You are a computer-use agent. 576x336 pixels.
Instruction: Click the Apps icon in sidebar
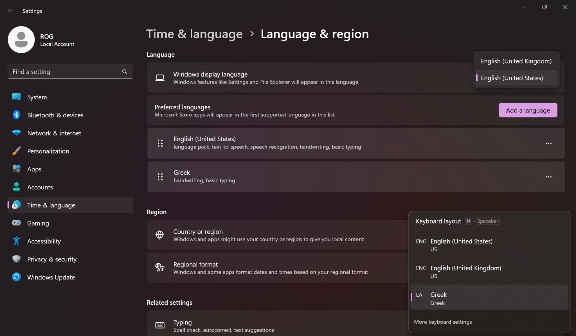17,169
